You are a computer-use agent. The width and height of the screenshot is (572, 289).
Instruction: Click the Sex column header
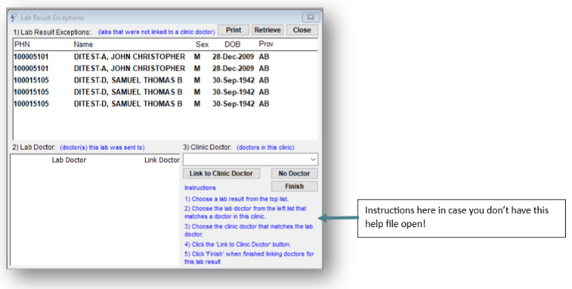coord(202,45)
